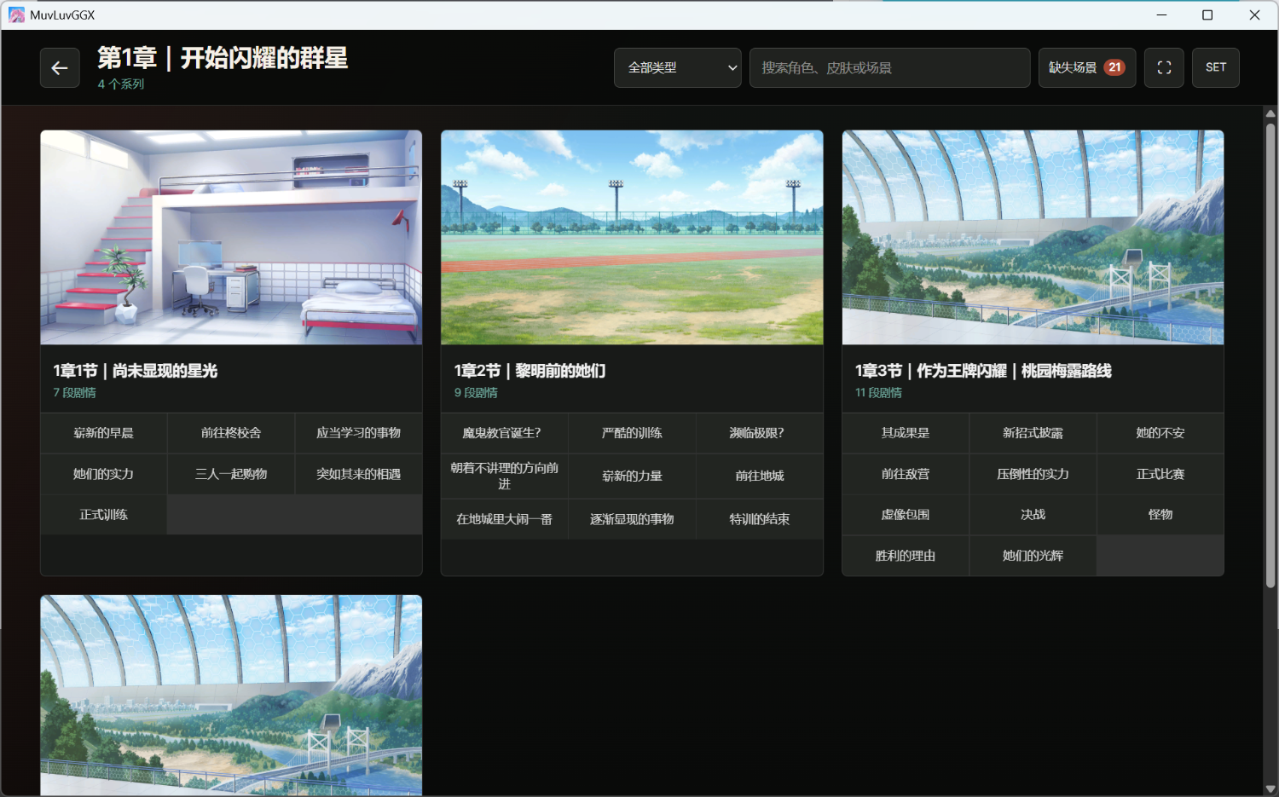Image resolution: width=1279 pixels, height=797 pixels.
Task: Close the MuvLuvGGX window
Action: (x=1254, y=15)
